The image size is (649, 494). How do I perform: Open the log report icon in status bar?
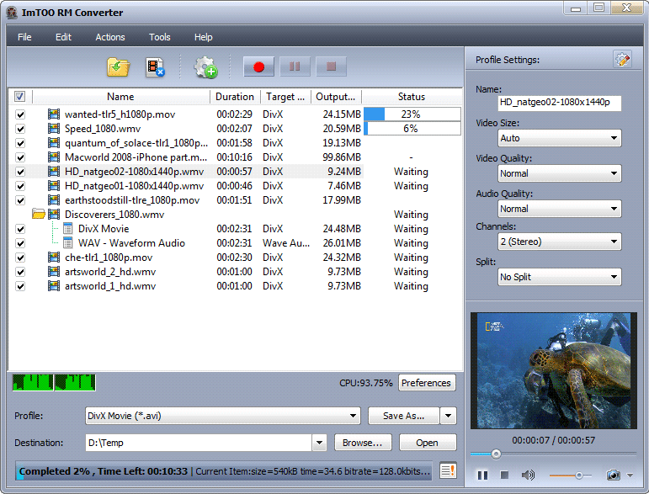[448, 470]
